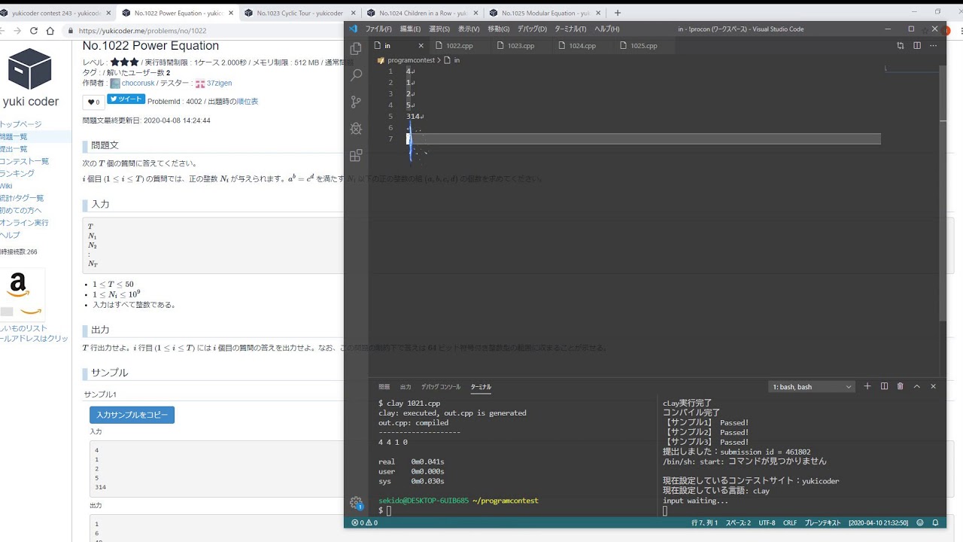963x542 pixels.
Task: Click the heart favorite button
Action: pos(93,102)
